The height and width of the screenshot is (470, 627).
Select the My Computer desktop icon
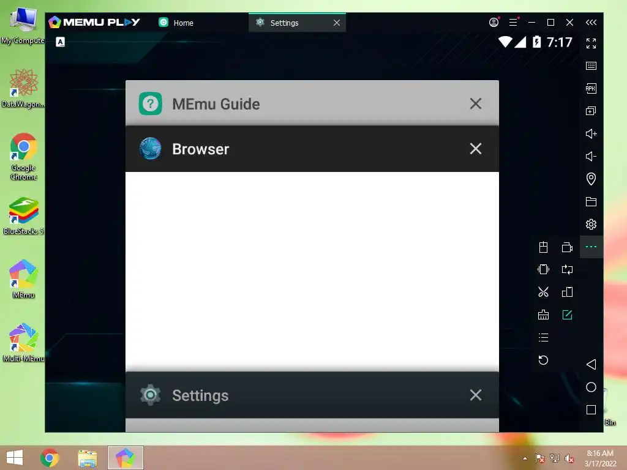[x=23, y=26]
